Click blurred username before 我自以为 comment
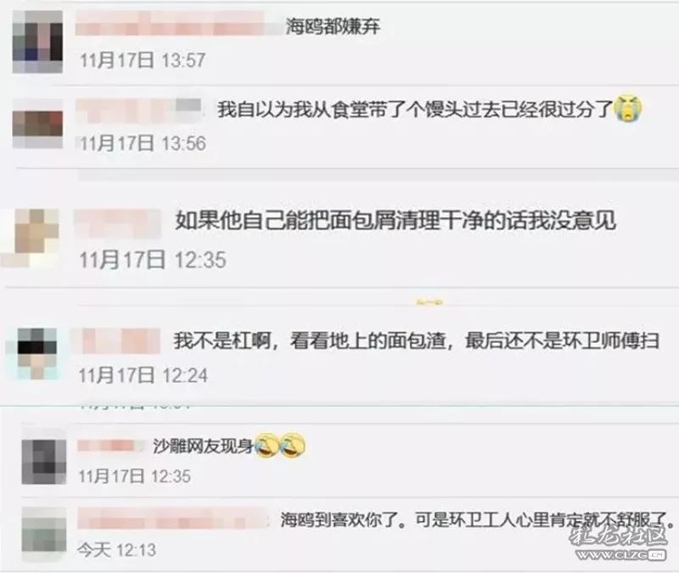 click(139, 110)
